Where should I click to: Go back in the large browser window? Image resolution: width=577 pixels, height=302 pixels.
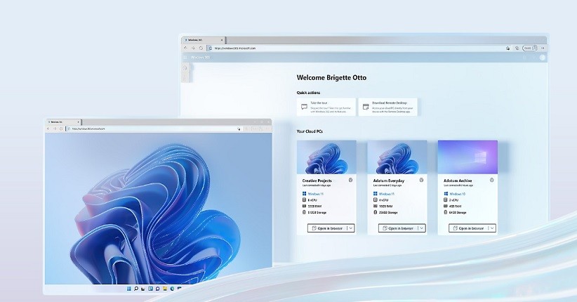pos(186,48)
